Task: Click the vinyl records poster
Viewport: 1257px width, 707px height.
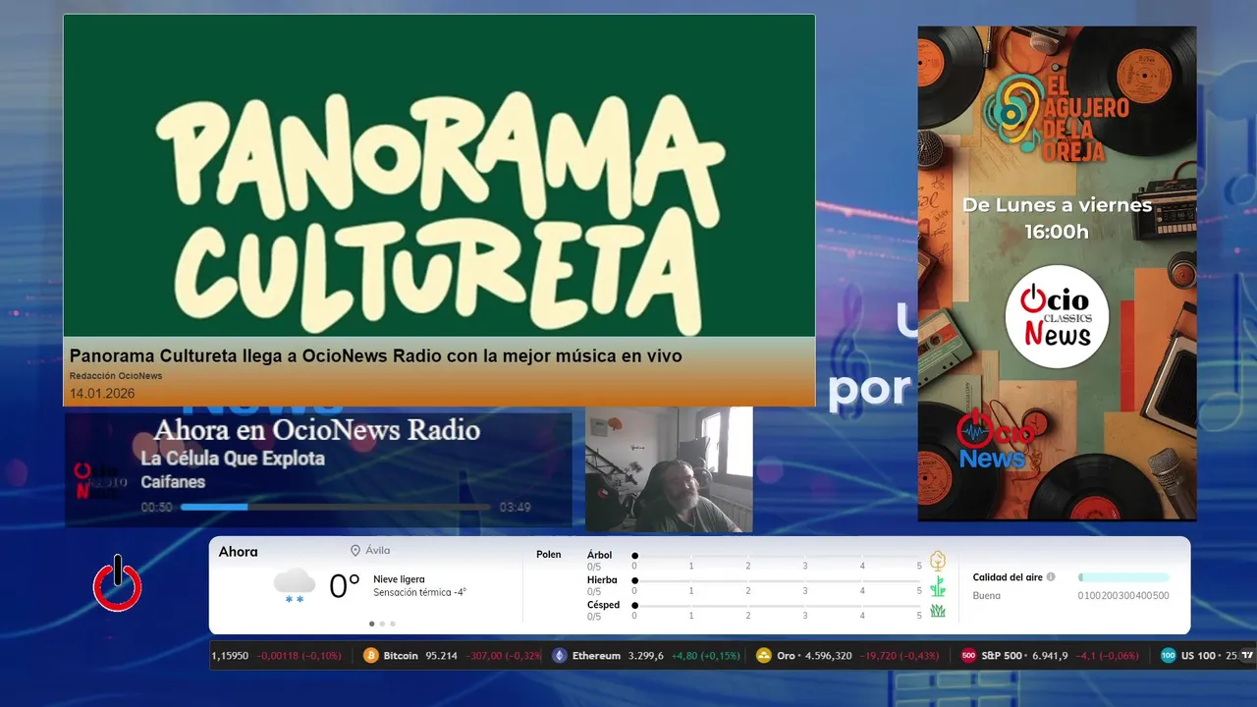Action: pyautogui.click(x=1057, y=273)
